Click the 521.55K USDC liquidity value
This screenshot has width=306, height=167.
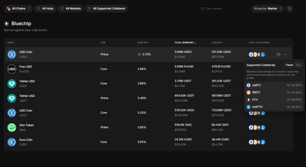(221, 52)
